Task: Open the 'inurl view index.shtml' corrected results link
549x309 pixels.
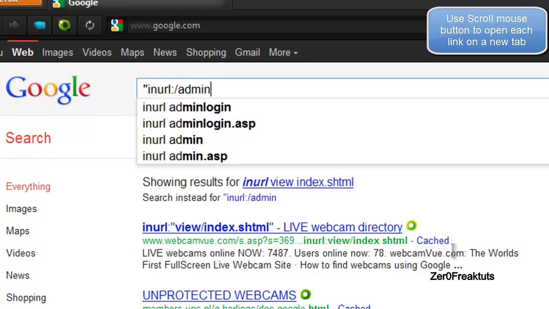Action: click(x=298, y=182)
